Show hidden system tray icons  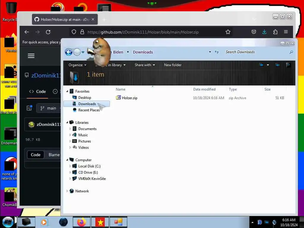(252, 222)
